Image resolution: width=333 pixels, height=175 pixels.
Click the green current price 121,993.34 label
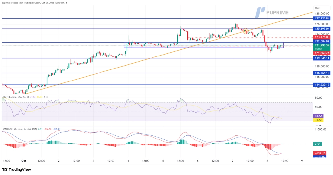(x=322, y=45)
